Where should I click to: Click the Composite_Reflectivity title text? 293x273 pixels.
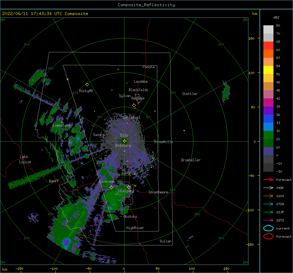coord(146,5)
